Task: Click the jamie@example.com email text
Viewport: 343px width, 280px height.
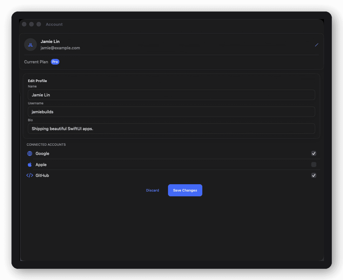Action: (60, 48)
